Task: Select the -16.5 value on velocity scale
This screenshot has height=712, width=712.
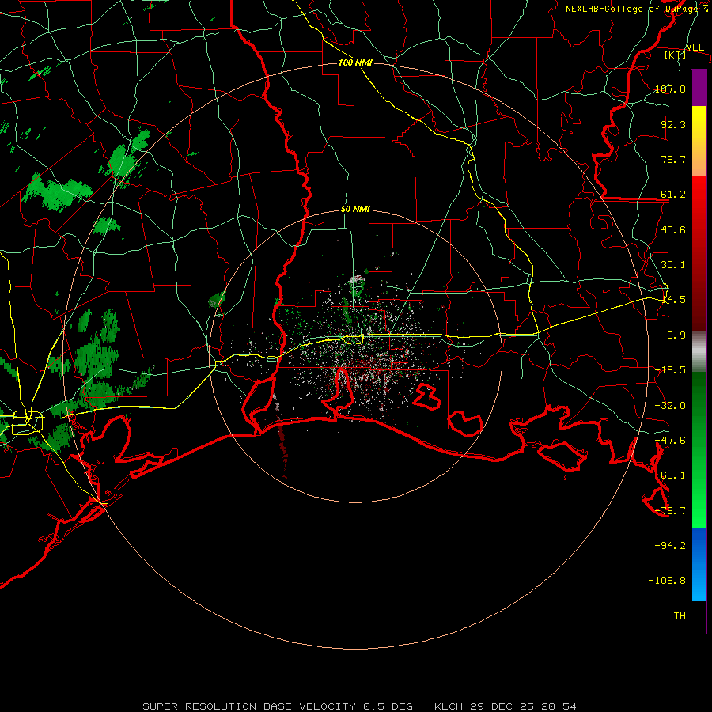Action: (670, 370)
